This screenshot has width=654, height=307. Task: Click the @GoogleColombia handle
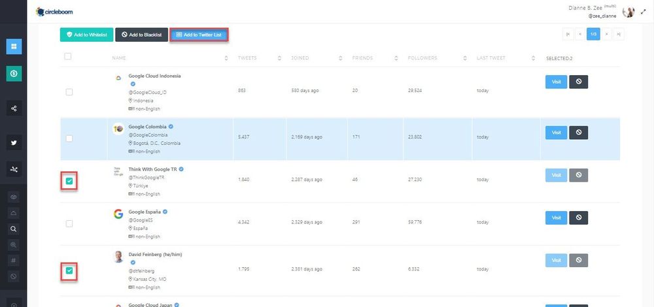pos(148,135)
